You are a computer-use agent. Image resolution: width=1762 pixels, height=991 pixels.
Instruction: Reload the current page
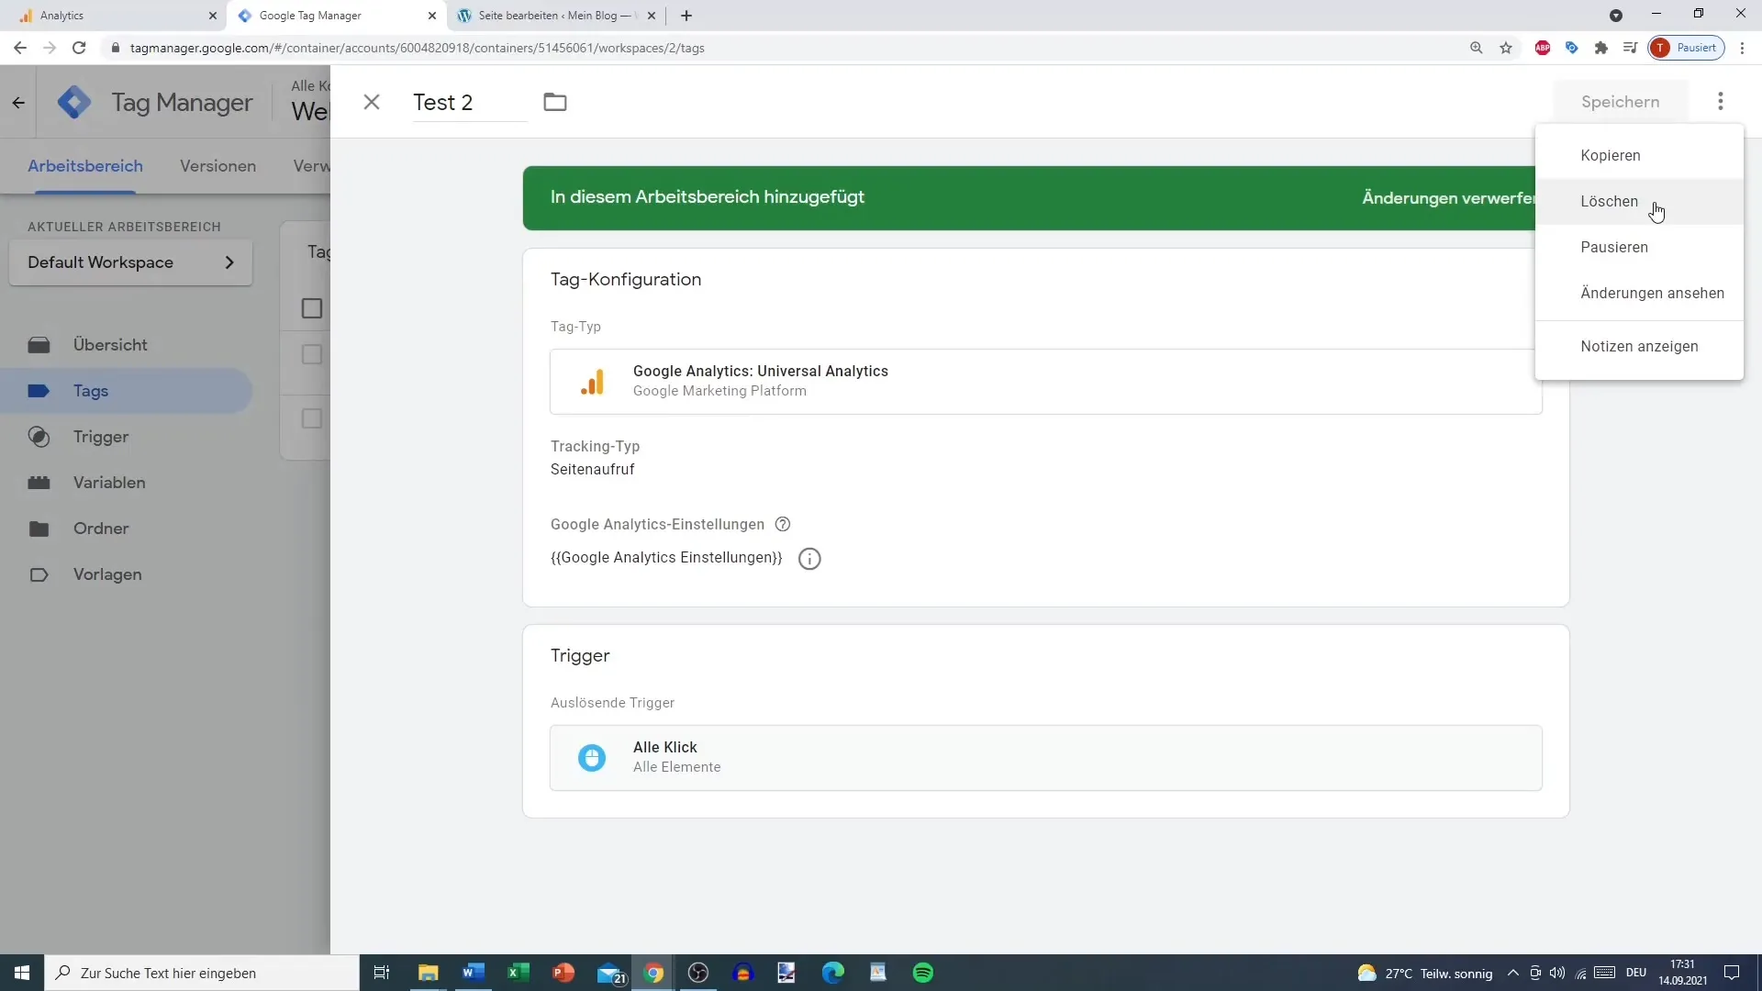[79, 48]
